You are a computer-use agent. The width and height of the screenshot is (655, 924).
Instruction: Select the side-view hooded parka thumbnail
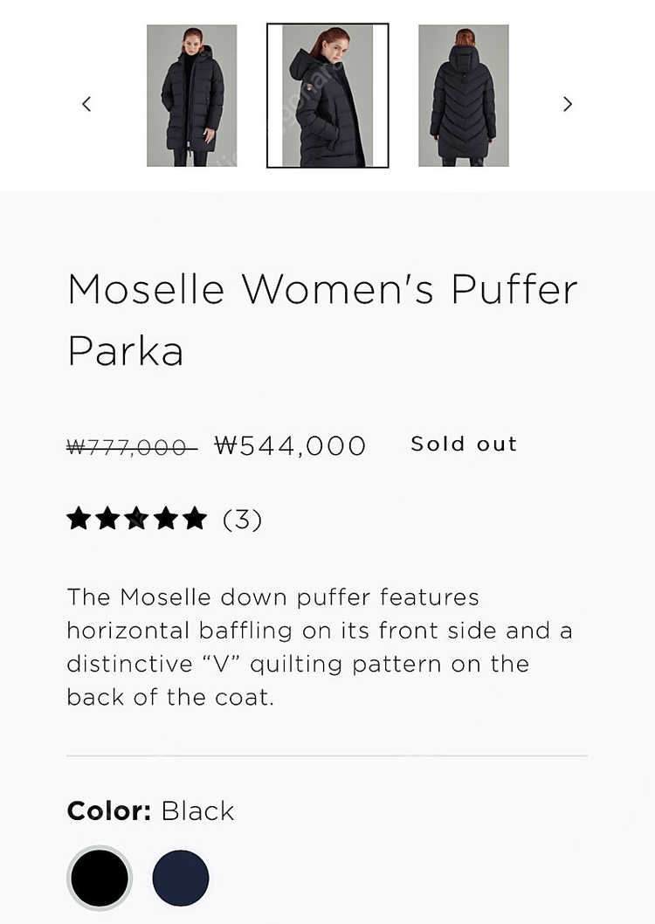[327, 95]
